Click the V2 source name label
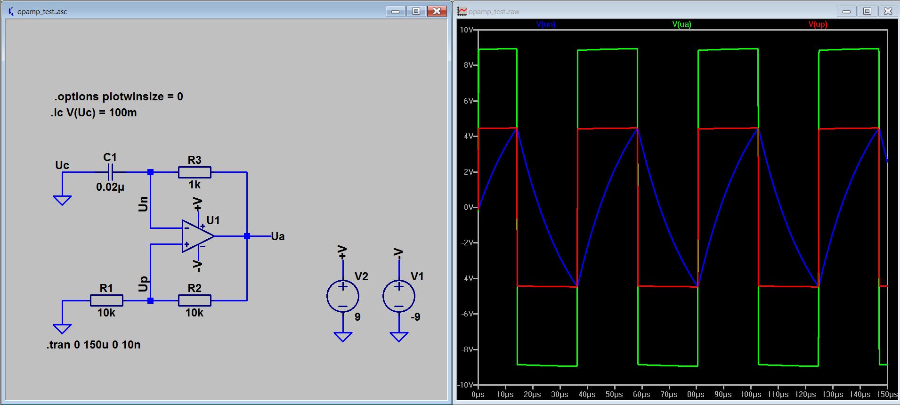 tap(361, 276)
